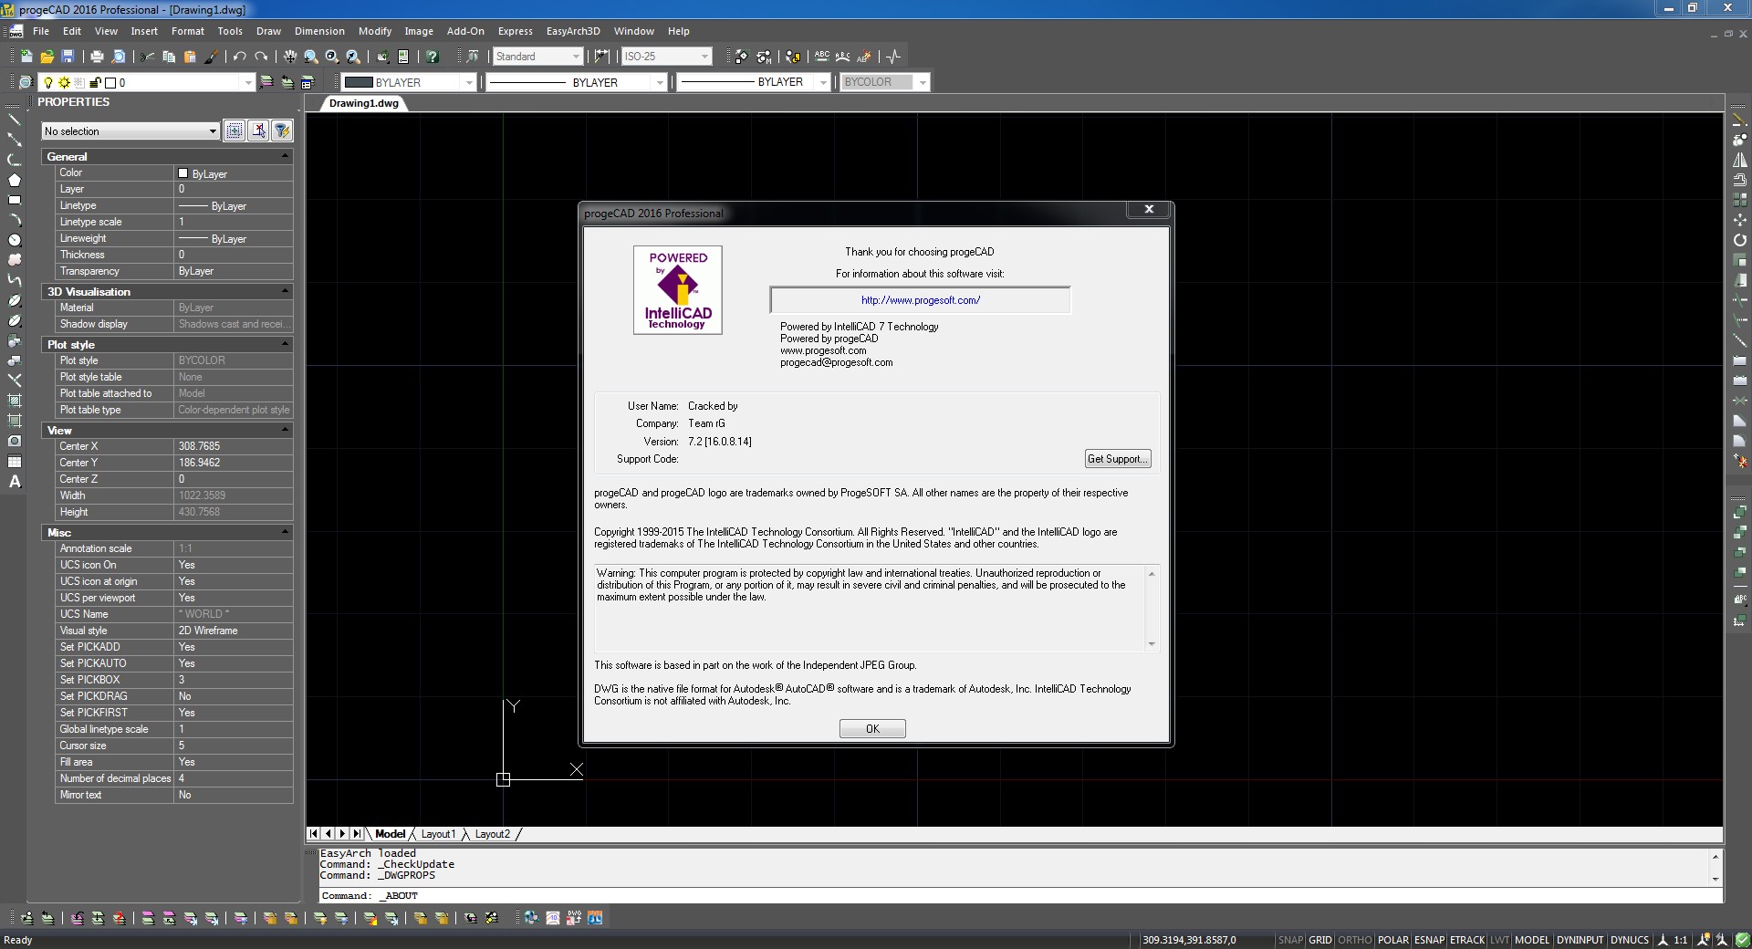Open the Dimension menu
The height and width of the screenshot is (949, 1752).
point(319,31)
